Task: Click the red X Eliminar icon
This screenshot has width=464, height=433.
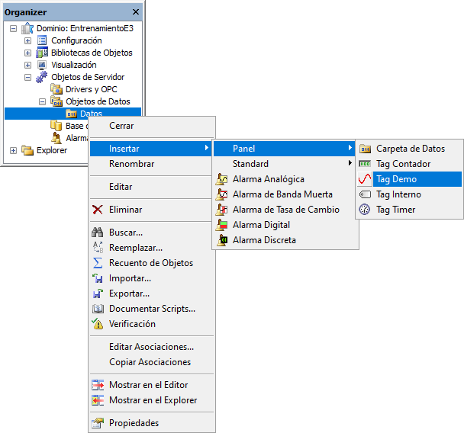Action: [98, 210]
